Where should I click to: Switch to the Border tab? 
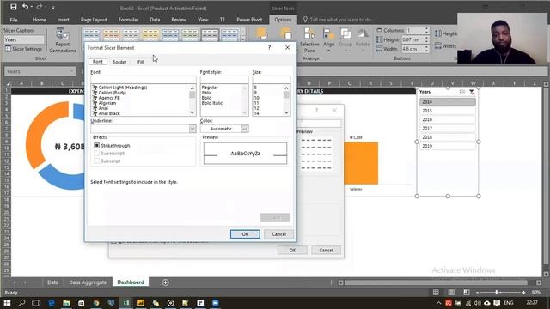click(119, 62)
